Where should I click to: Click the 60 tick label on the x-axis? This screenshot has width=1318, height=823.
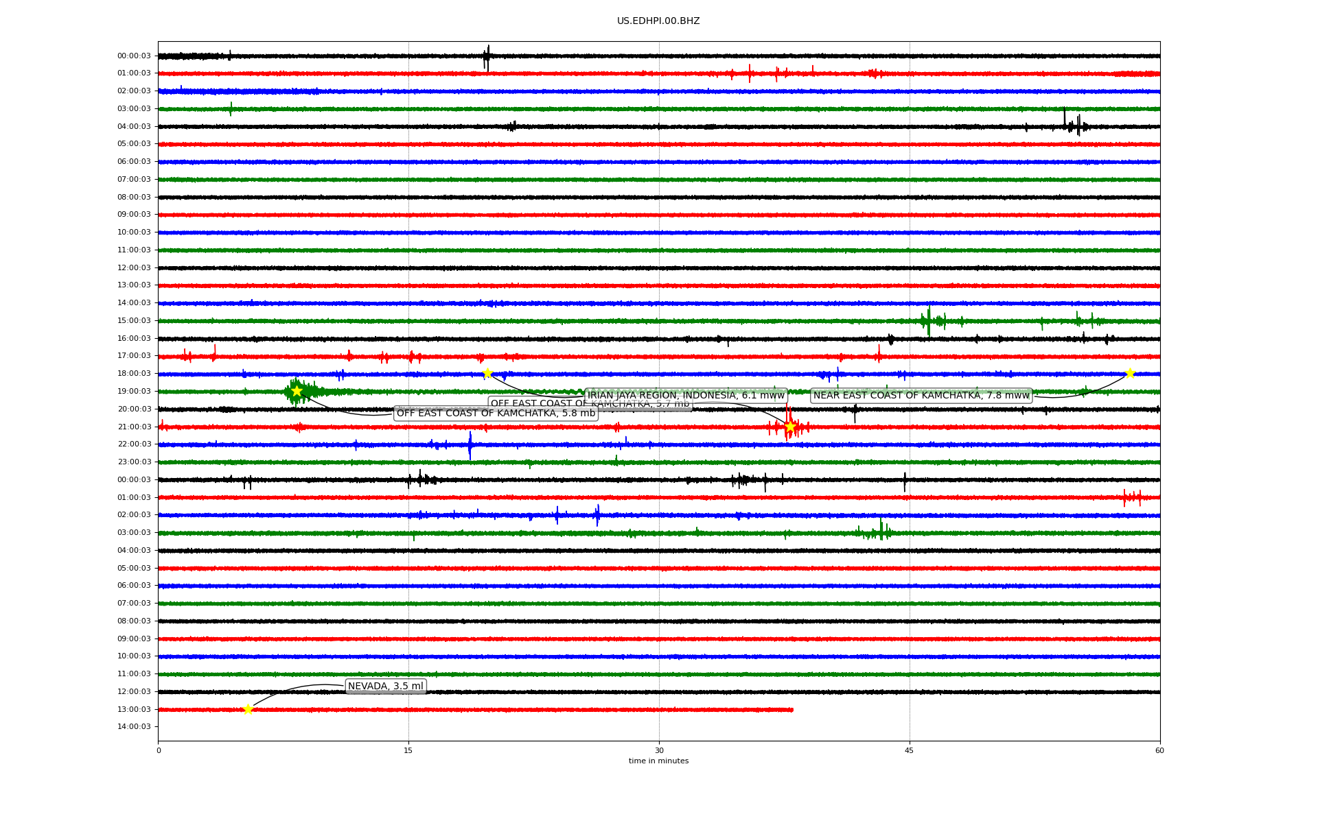[x=1159, y=750]
